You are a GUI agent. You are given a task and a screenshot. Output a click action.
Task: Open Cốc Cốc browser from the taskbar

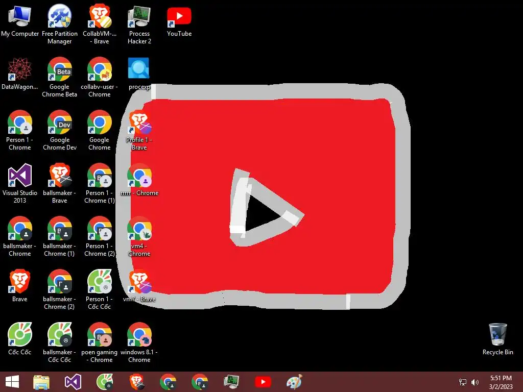point(105,382)
